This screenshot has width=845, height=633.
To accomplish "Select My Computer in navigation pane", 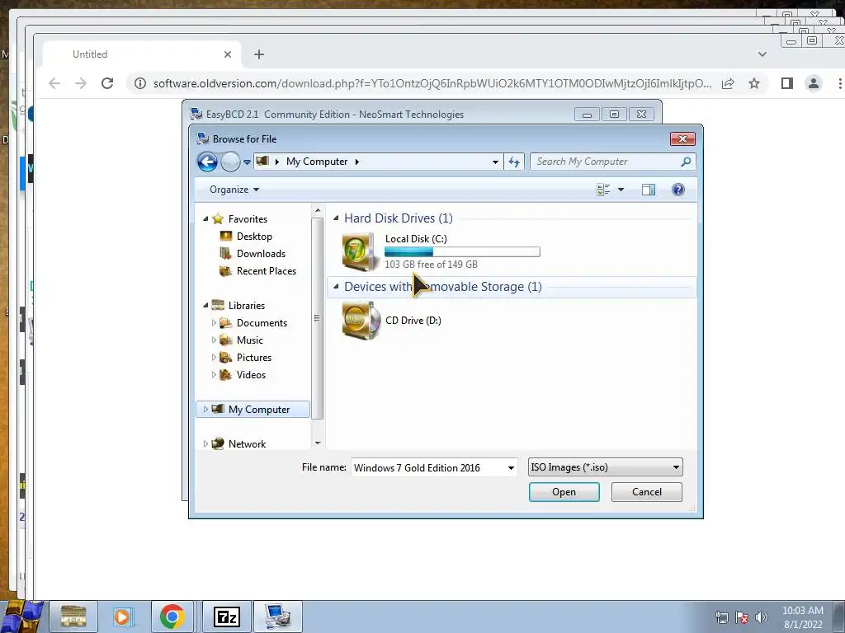I will coord(253,410).
